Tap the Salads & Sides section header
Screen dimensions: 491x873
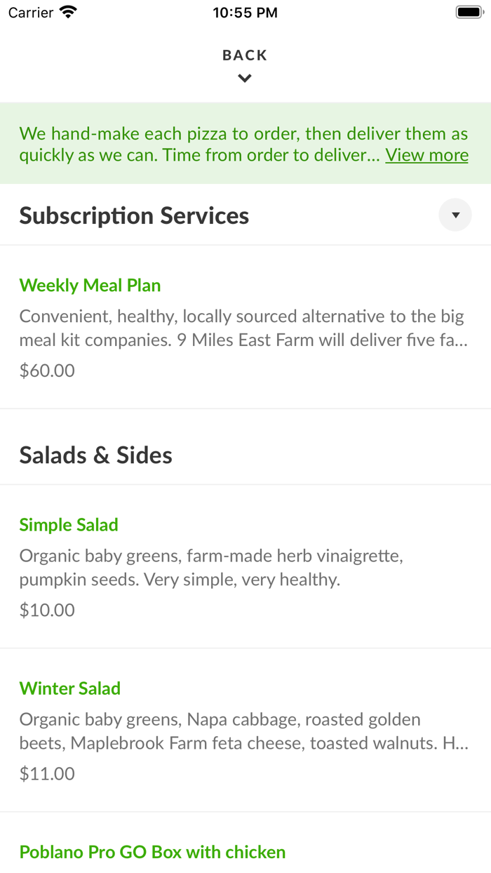point(95,455)
